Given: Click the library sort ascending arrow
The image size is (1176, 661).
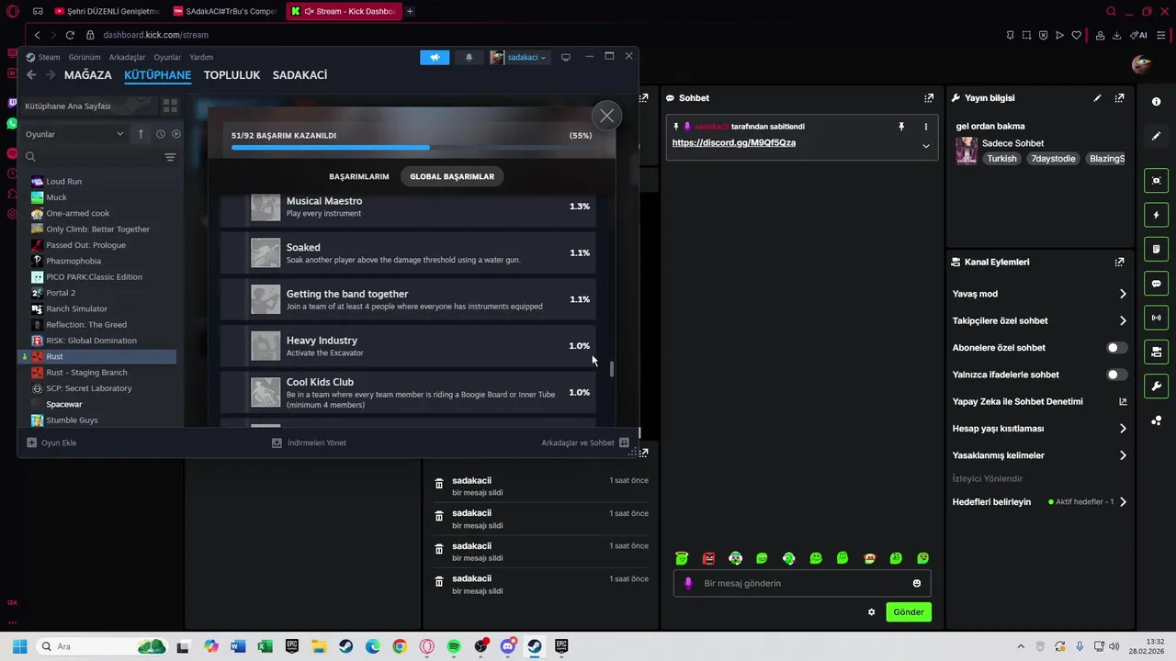Looking at the screenshot, I should [x=141, y=134].
